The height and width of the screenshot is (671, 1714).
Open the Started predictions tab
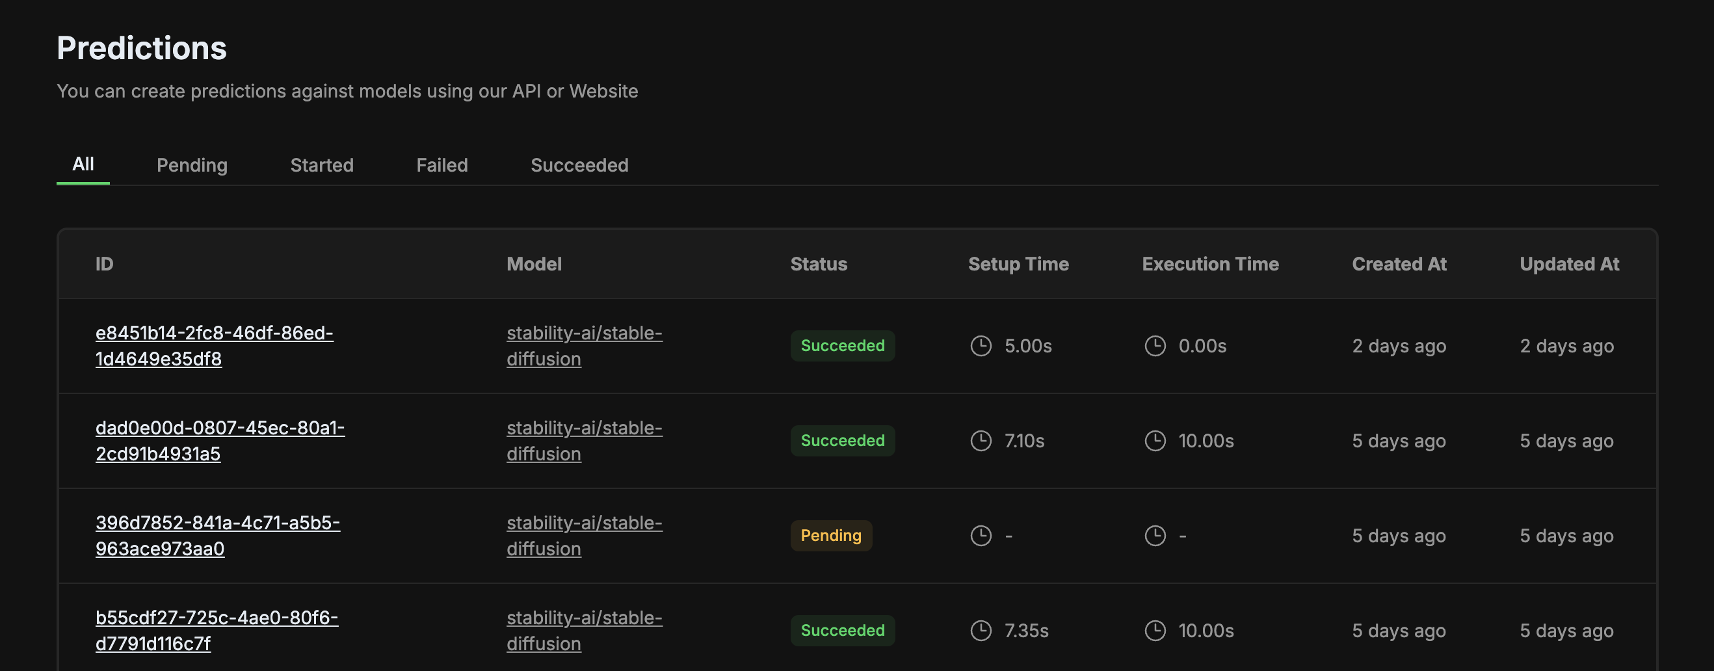click(x=321, y=165)
